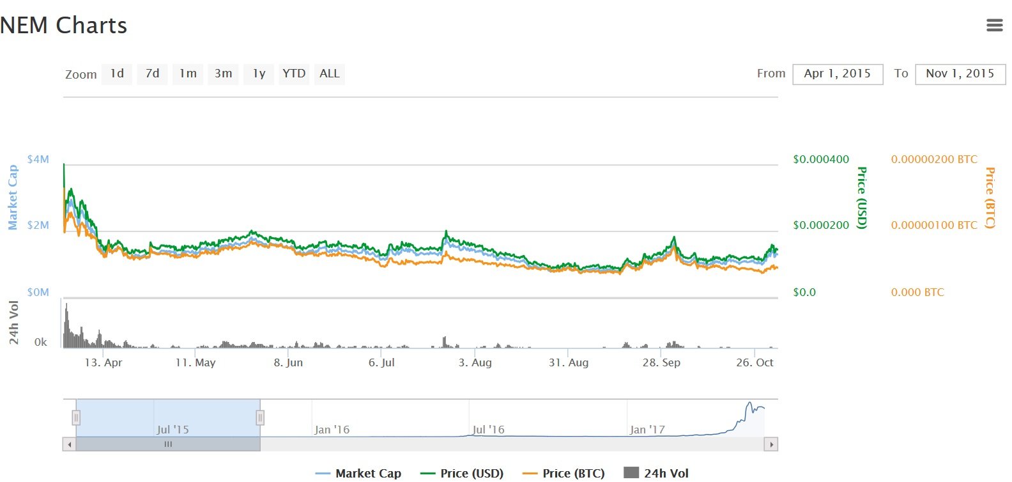The height and width of the screenshot is (482, 1012).
Task: Click the Price (BTC) axis title
Action: click(x=990, y=198)
